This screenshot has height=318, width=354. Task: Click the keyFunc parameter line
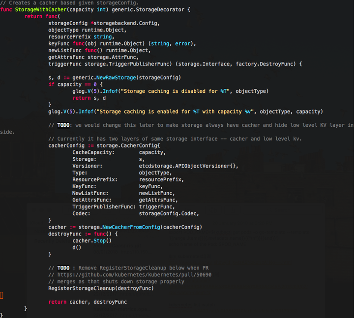coord(122,44)
